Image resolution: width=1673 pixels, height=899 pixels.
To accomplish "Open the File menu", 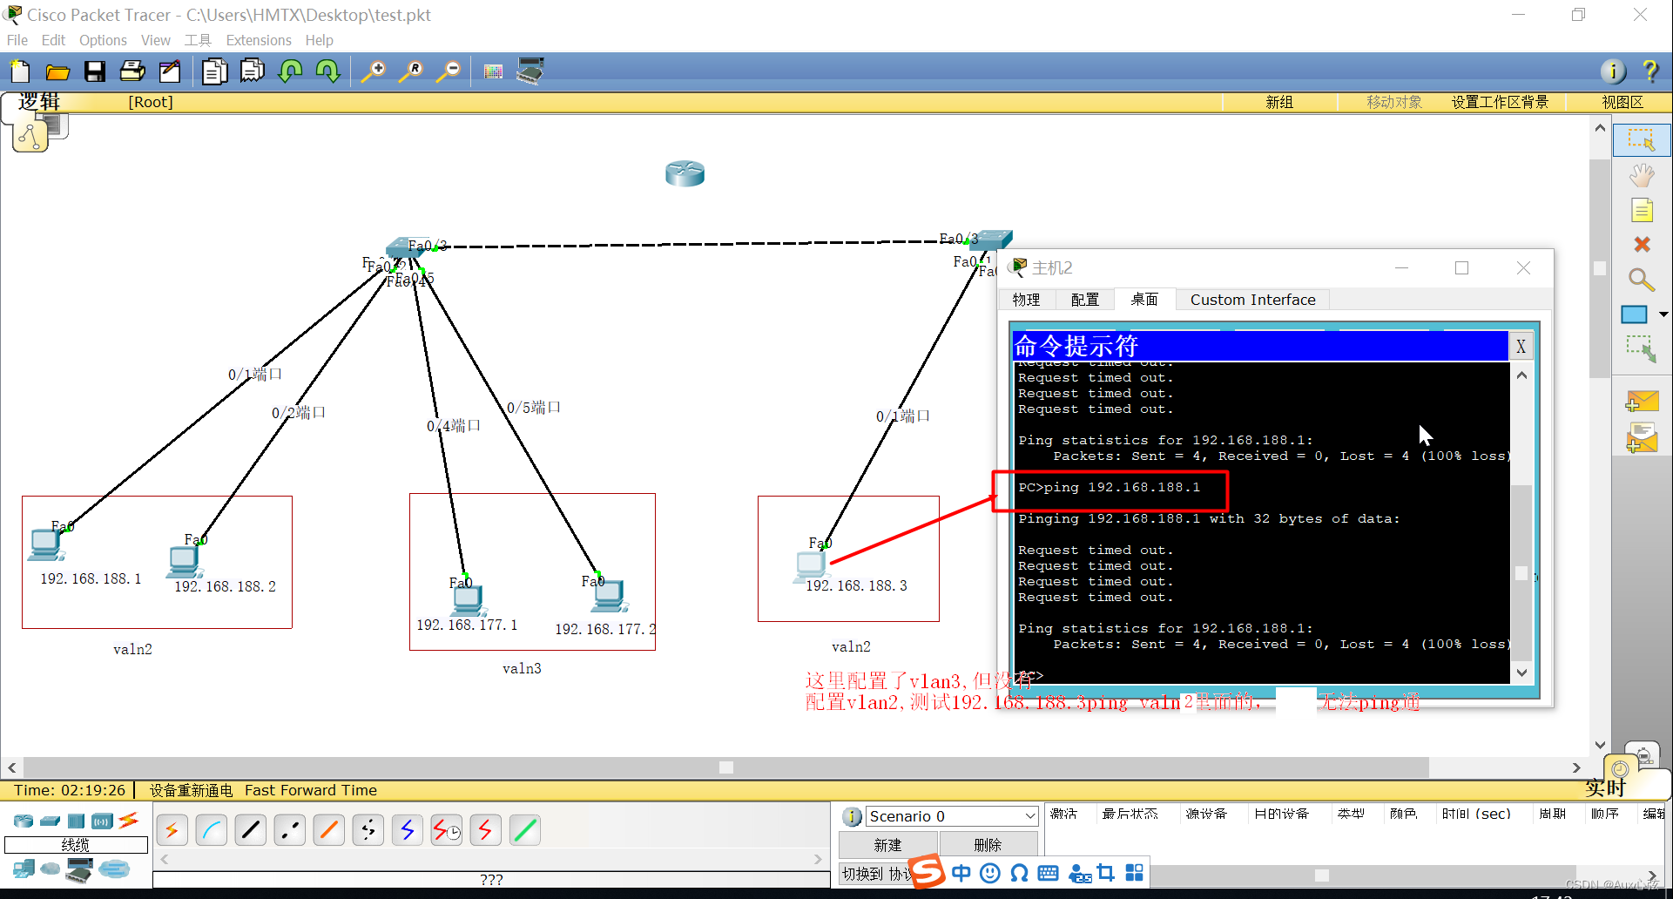I will tap(17, 40).
